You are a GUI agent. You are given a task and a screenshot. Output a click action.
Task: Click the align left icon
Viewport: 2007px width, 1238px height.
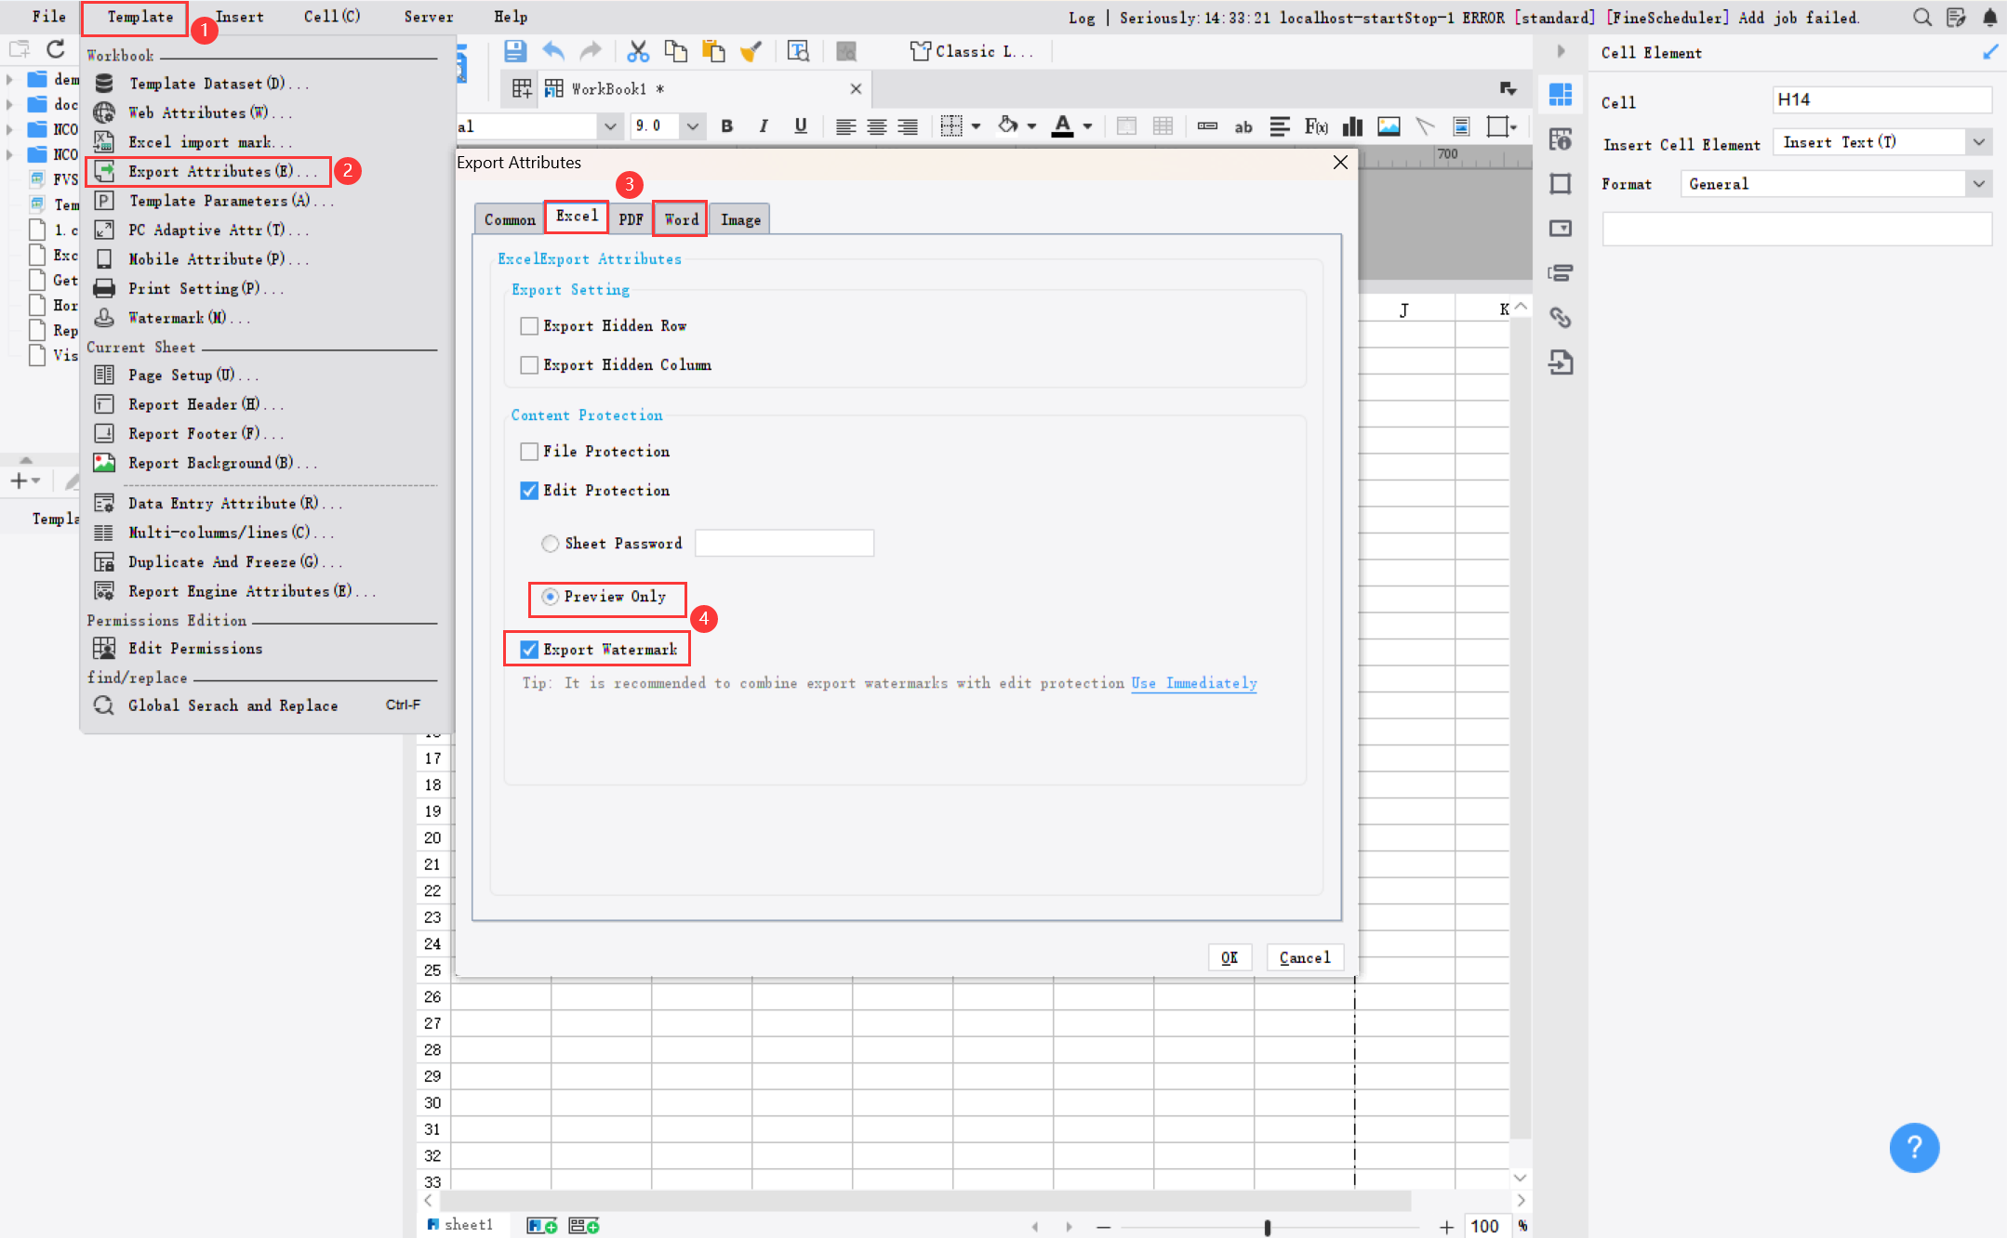click(x=845, y=126)
